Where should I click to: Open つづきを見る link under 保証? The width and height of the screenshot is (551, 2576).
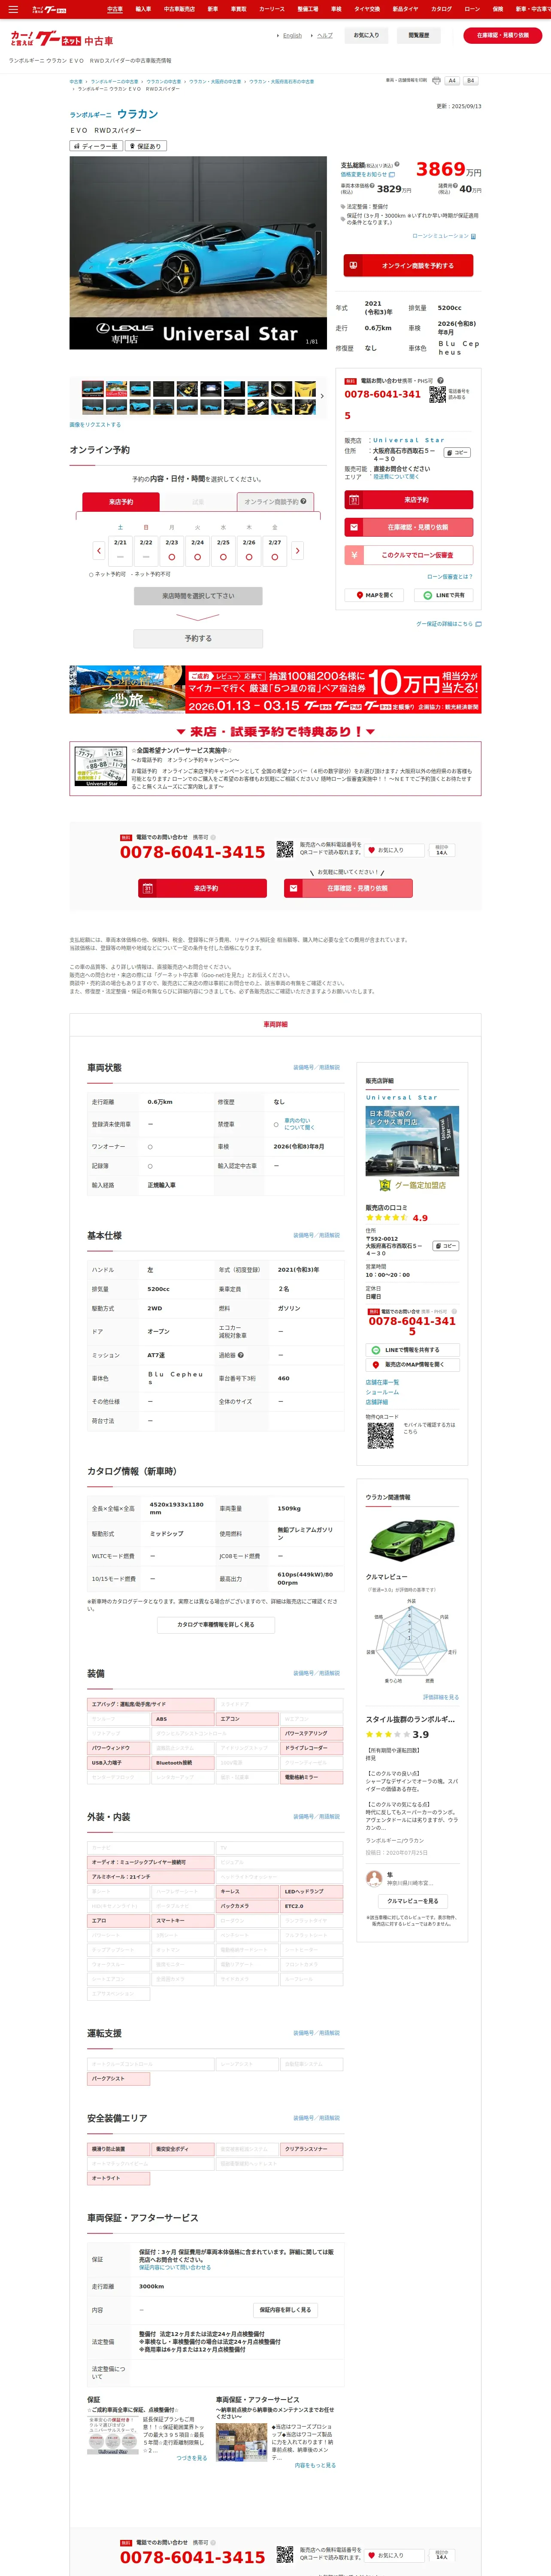192,2457
